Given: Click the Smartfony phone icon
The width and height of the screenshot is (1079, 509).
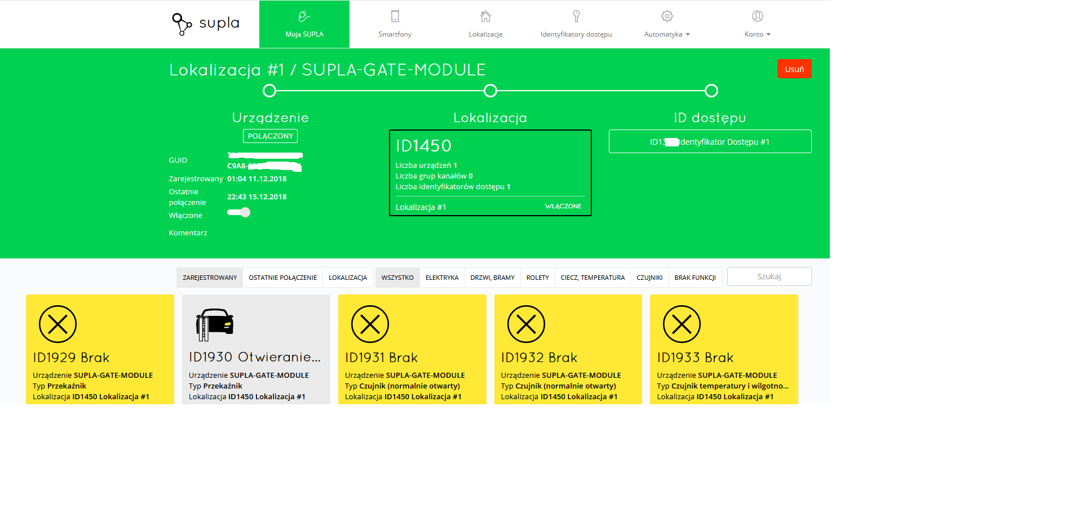Looking at the screenshot, I should click(x=395, y=16).
